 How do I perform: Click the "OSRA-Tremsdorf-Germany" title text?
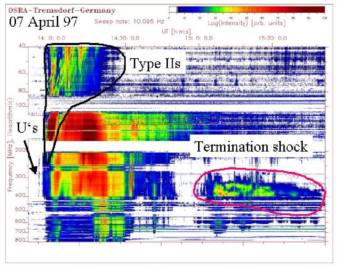pyautogui.click(x=62, y=11)
